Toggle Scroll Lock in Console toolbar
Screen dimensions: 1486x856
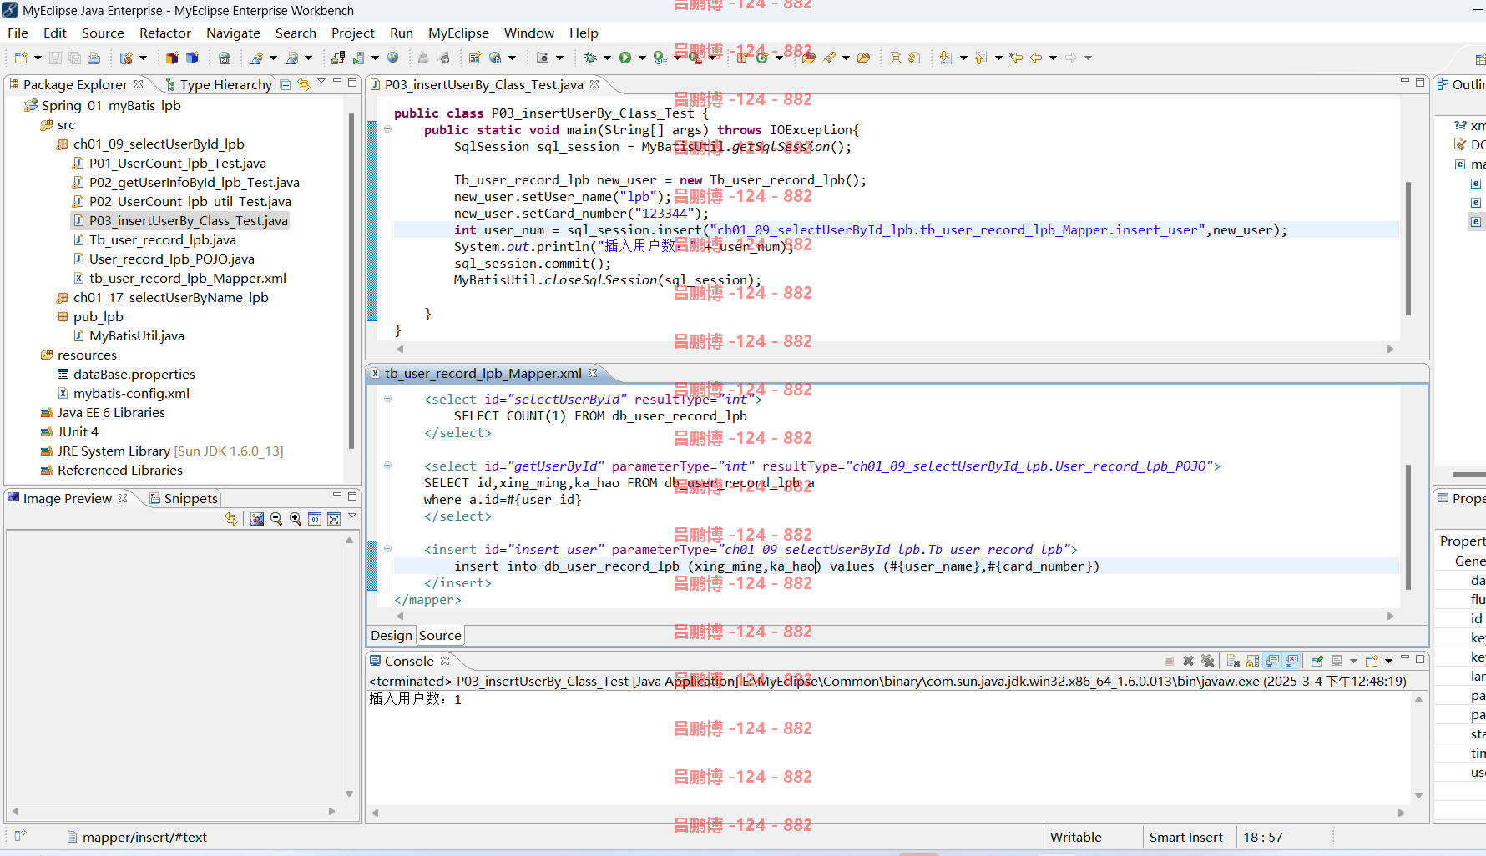pos(1252,661)
